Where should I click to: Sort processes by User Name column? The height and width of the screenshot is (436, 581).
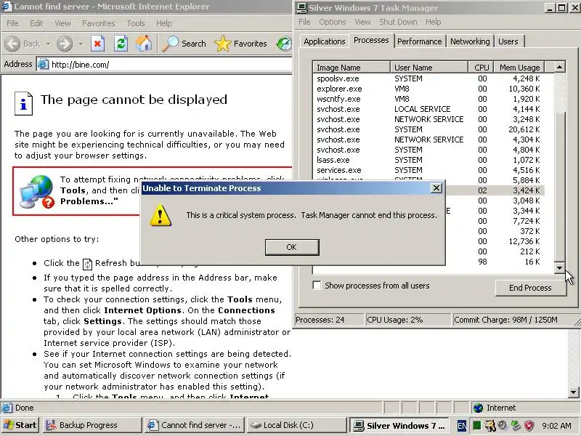428,68
